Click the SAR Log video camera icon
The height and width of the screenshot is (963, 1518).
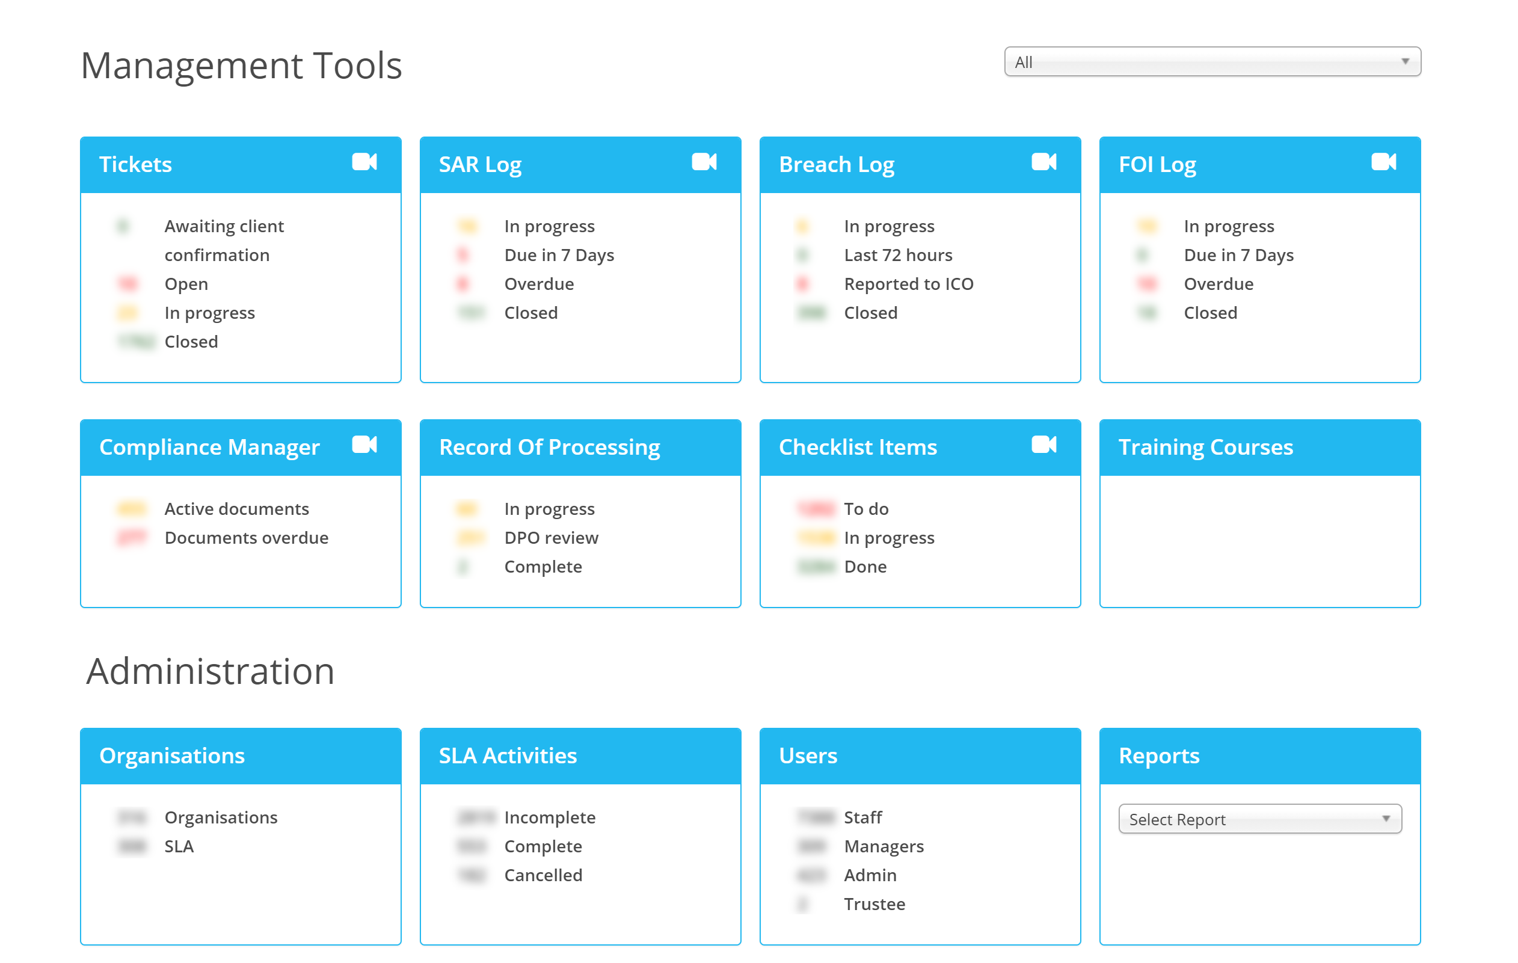(704, 162)
